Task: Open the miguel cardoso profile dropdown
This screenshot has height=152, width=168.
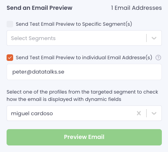Action: coord(84,113)
